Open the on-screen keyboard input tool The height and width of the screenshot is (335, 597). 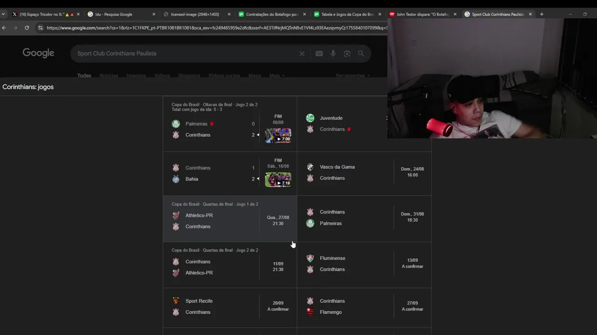(x=319, y=54)
